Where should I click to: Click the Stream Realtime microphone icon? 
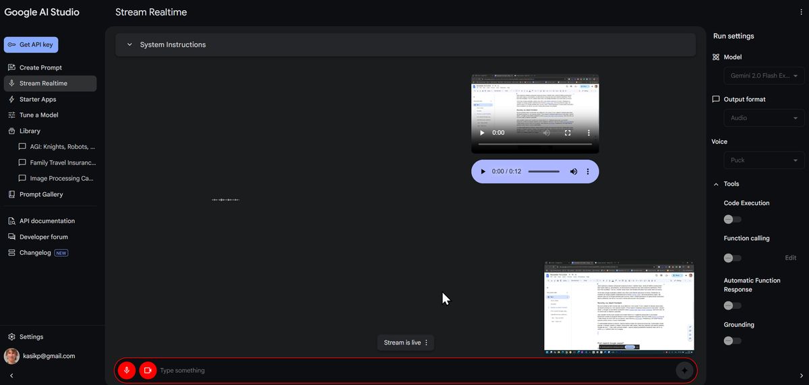click(x=11, y=84)
